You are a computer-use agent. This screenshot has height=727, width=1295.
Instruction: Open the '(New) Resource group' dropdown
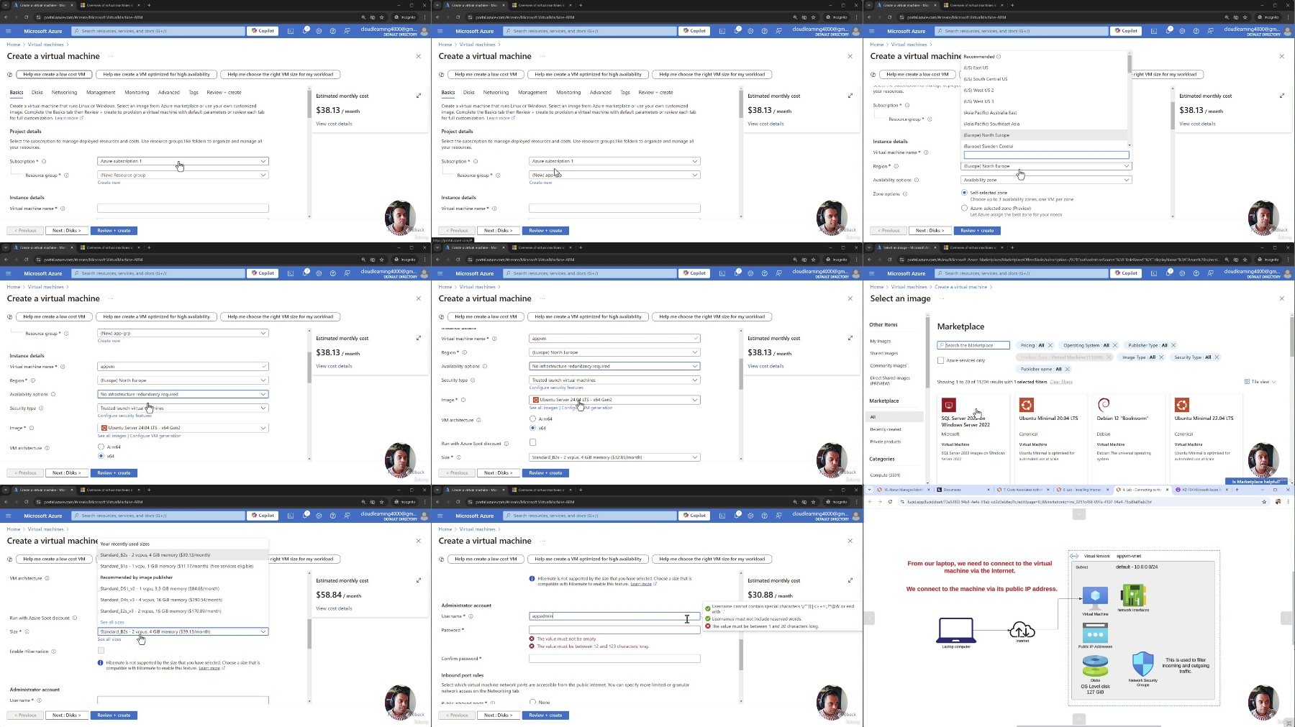coord(183,175)
